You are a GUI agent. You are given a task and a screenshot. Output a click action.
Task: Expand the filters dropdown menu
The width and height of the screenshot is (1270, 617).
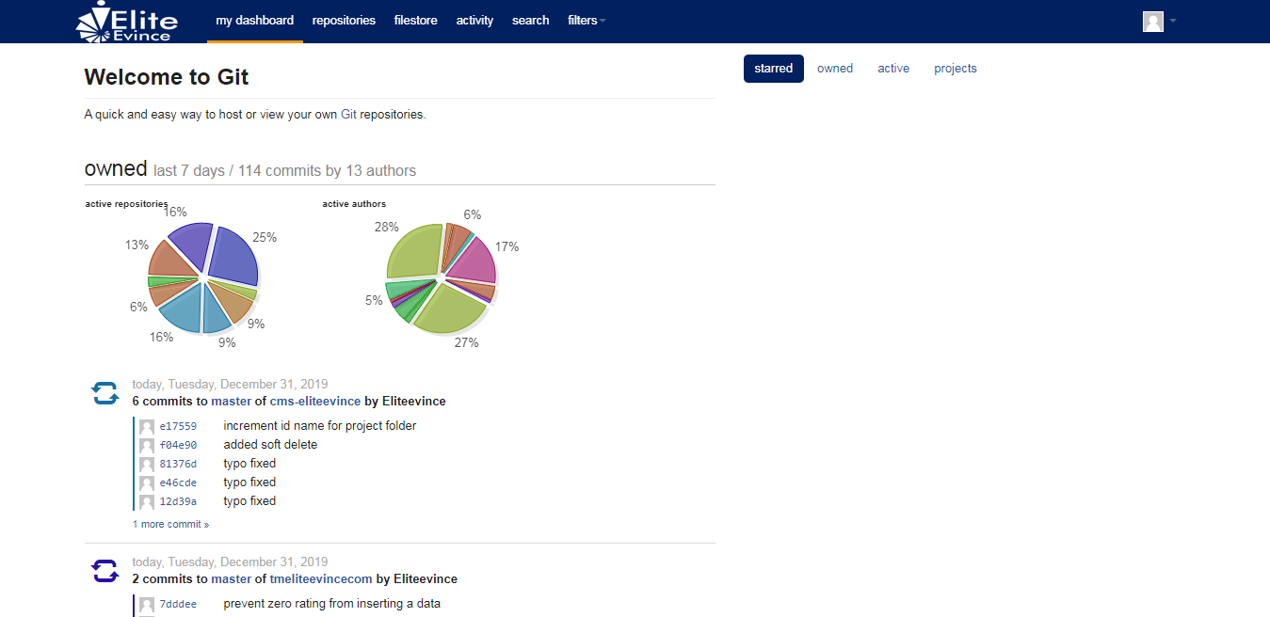point(587,21)
